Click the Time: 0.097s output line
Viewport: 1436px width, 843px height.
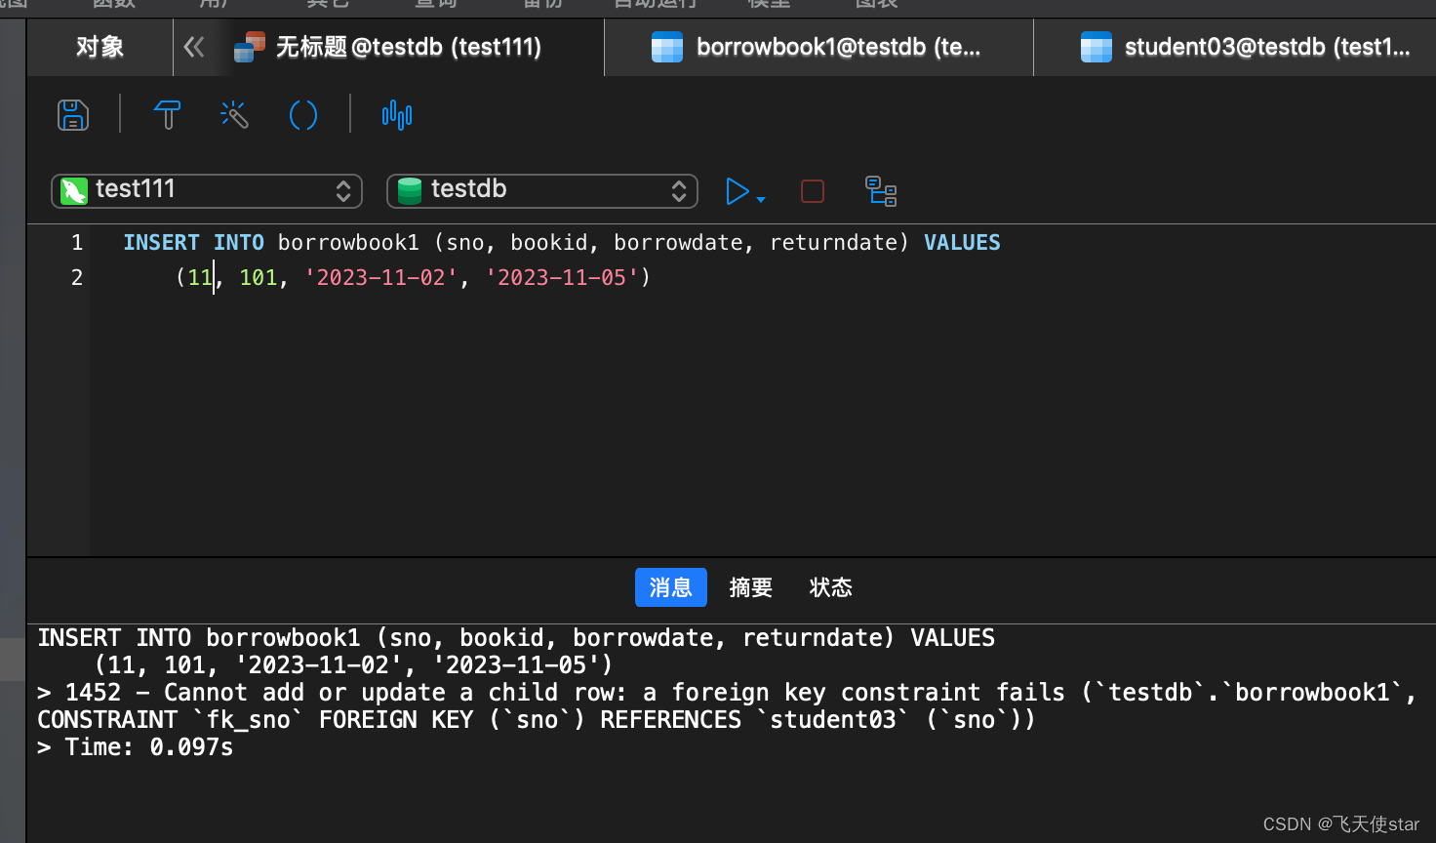pos(136,747)
